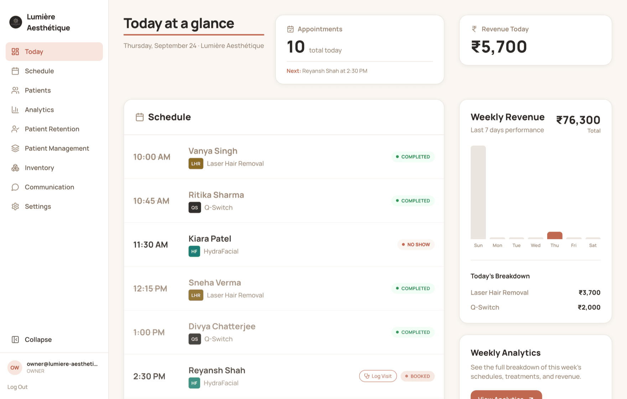Click the Communication chat bubble icon
627x399 pixels.
(15, 187)
